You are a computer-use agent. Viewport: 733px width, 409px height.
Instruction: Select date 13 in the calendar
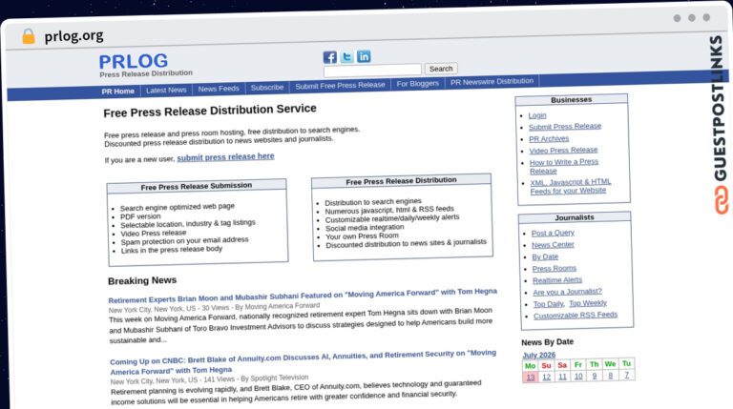(x=530, y=378)
